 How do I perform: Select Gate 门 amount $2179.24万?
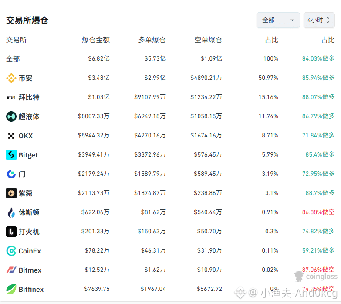pyautogui.click(x=94, y=174)
